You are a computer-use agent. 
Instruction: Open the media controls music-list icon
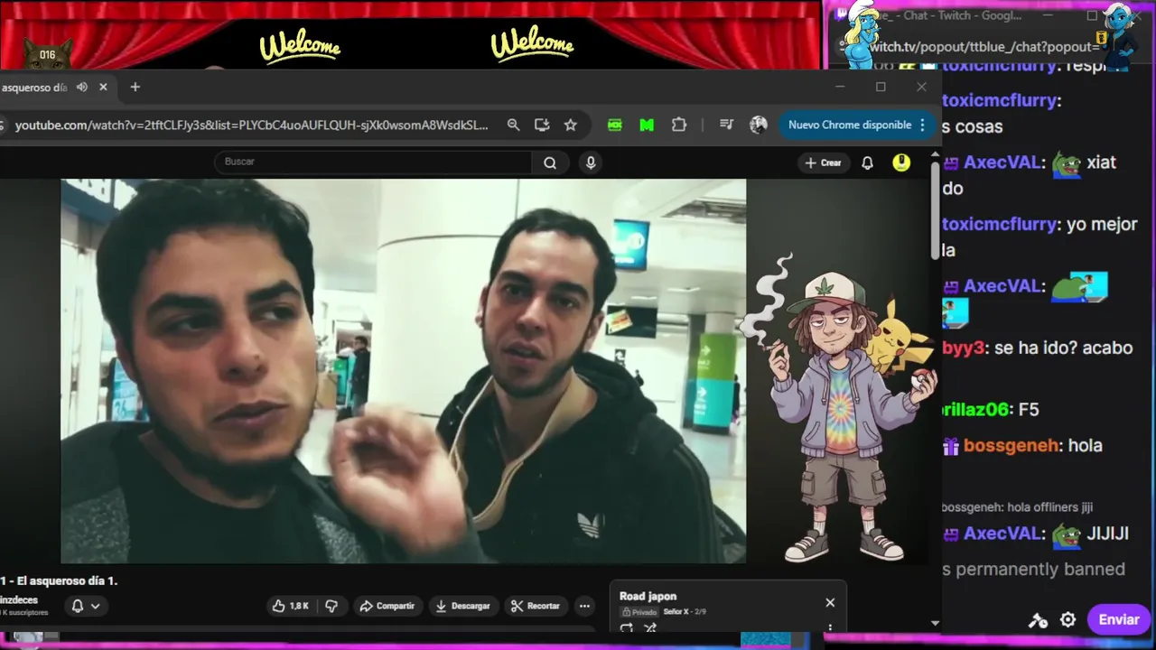tap(726, 125)
